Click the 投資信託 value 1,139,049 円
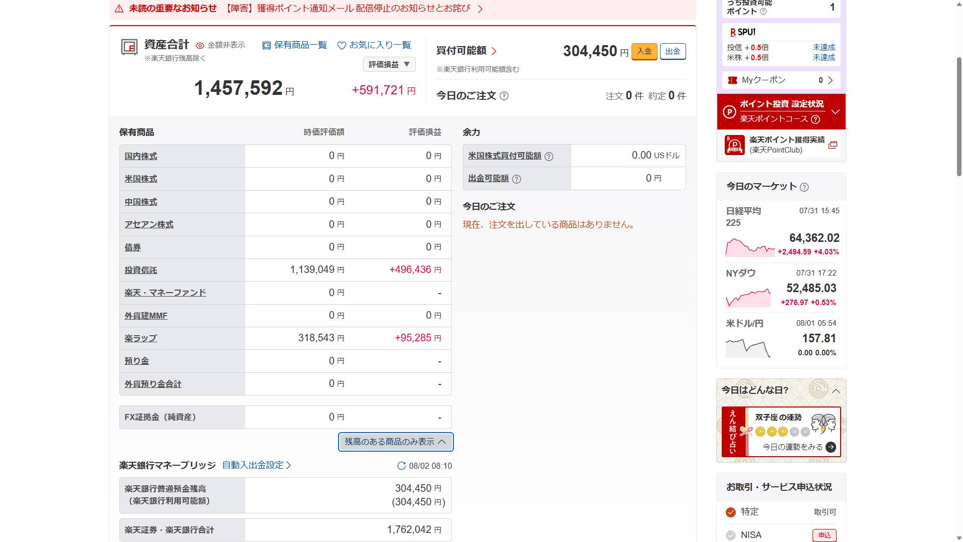Image resolution: width=963 pixels, height=542 pixels. (317, 270)
